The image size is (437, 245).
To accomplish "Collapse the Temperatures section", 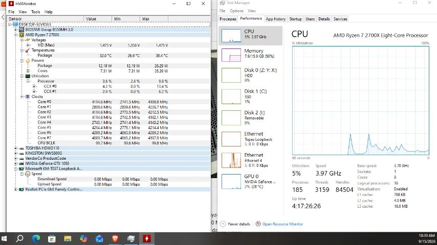I will click(22, 51).
